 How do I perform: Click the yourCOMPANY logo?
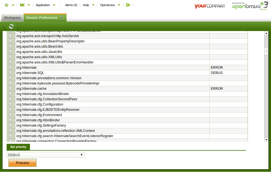(x=210, y=6)
